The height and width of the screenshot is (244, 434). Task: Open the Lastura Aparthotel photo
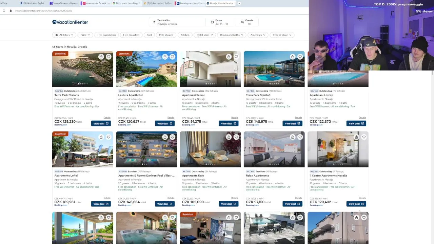click(x=146, y=69)
